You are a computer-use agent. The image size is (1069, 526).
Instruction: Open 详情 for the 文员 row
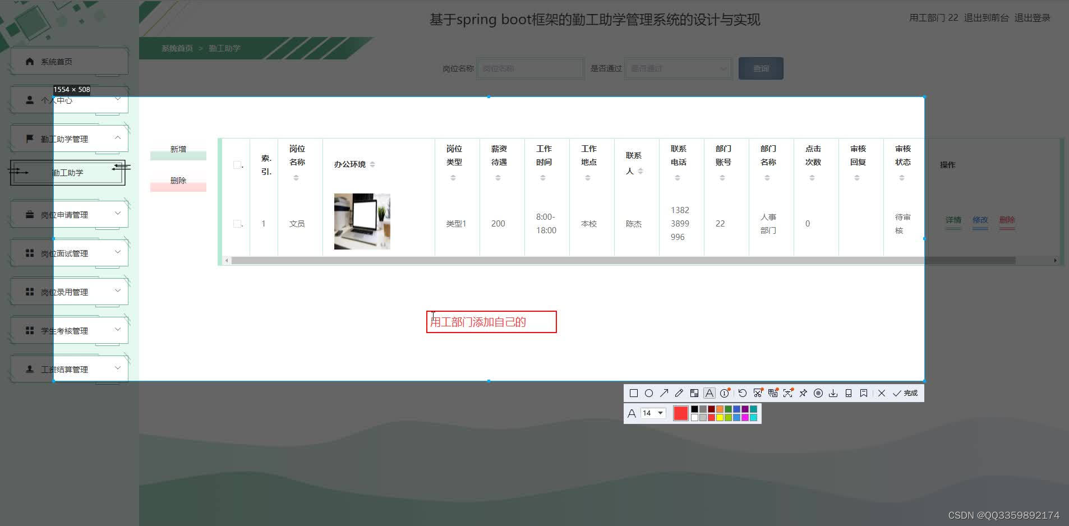953,220
